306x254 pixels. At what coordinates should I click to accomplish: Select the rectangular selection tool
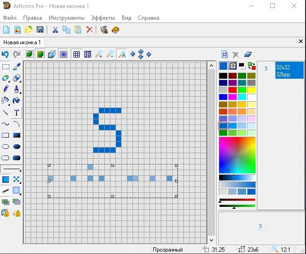coord(6,67)
